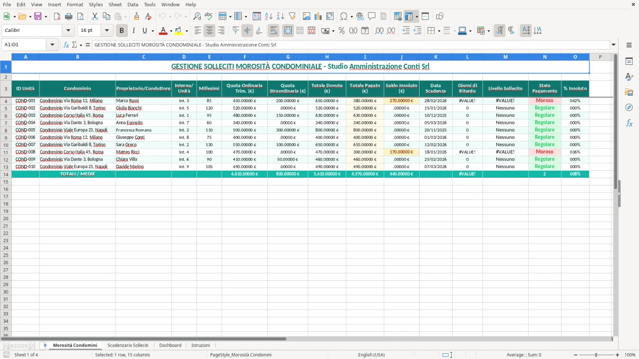Click the AutoFilter funnel icon
Screen dimensions: 639x359
pyautogui.click(x=292, y=16)
